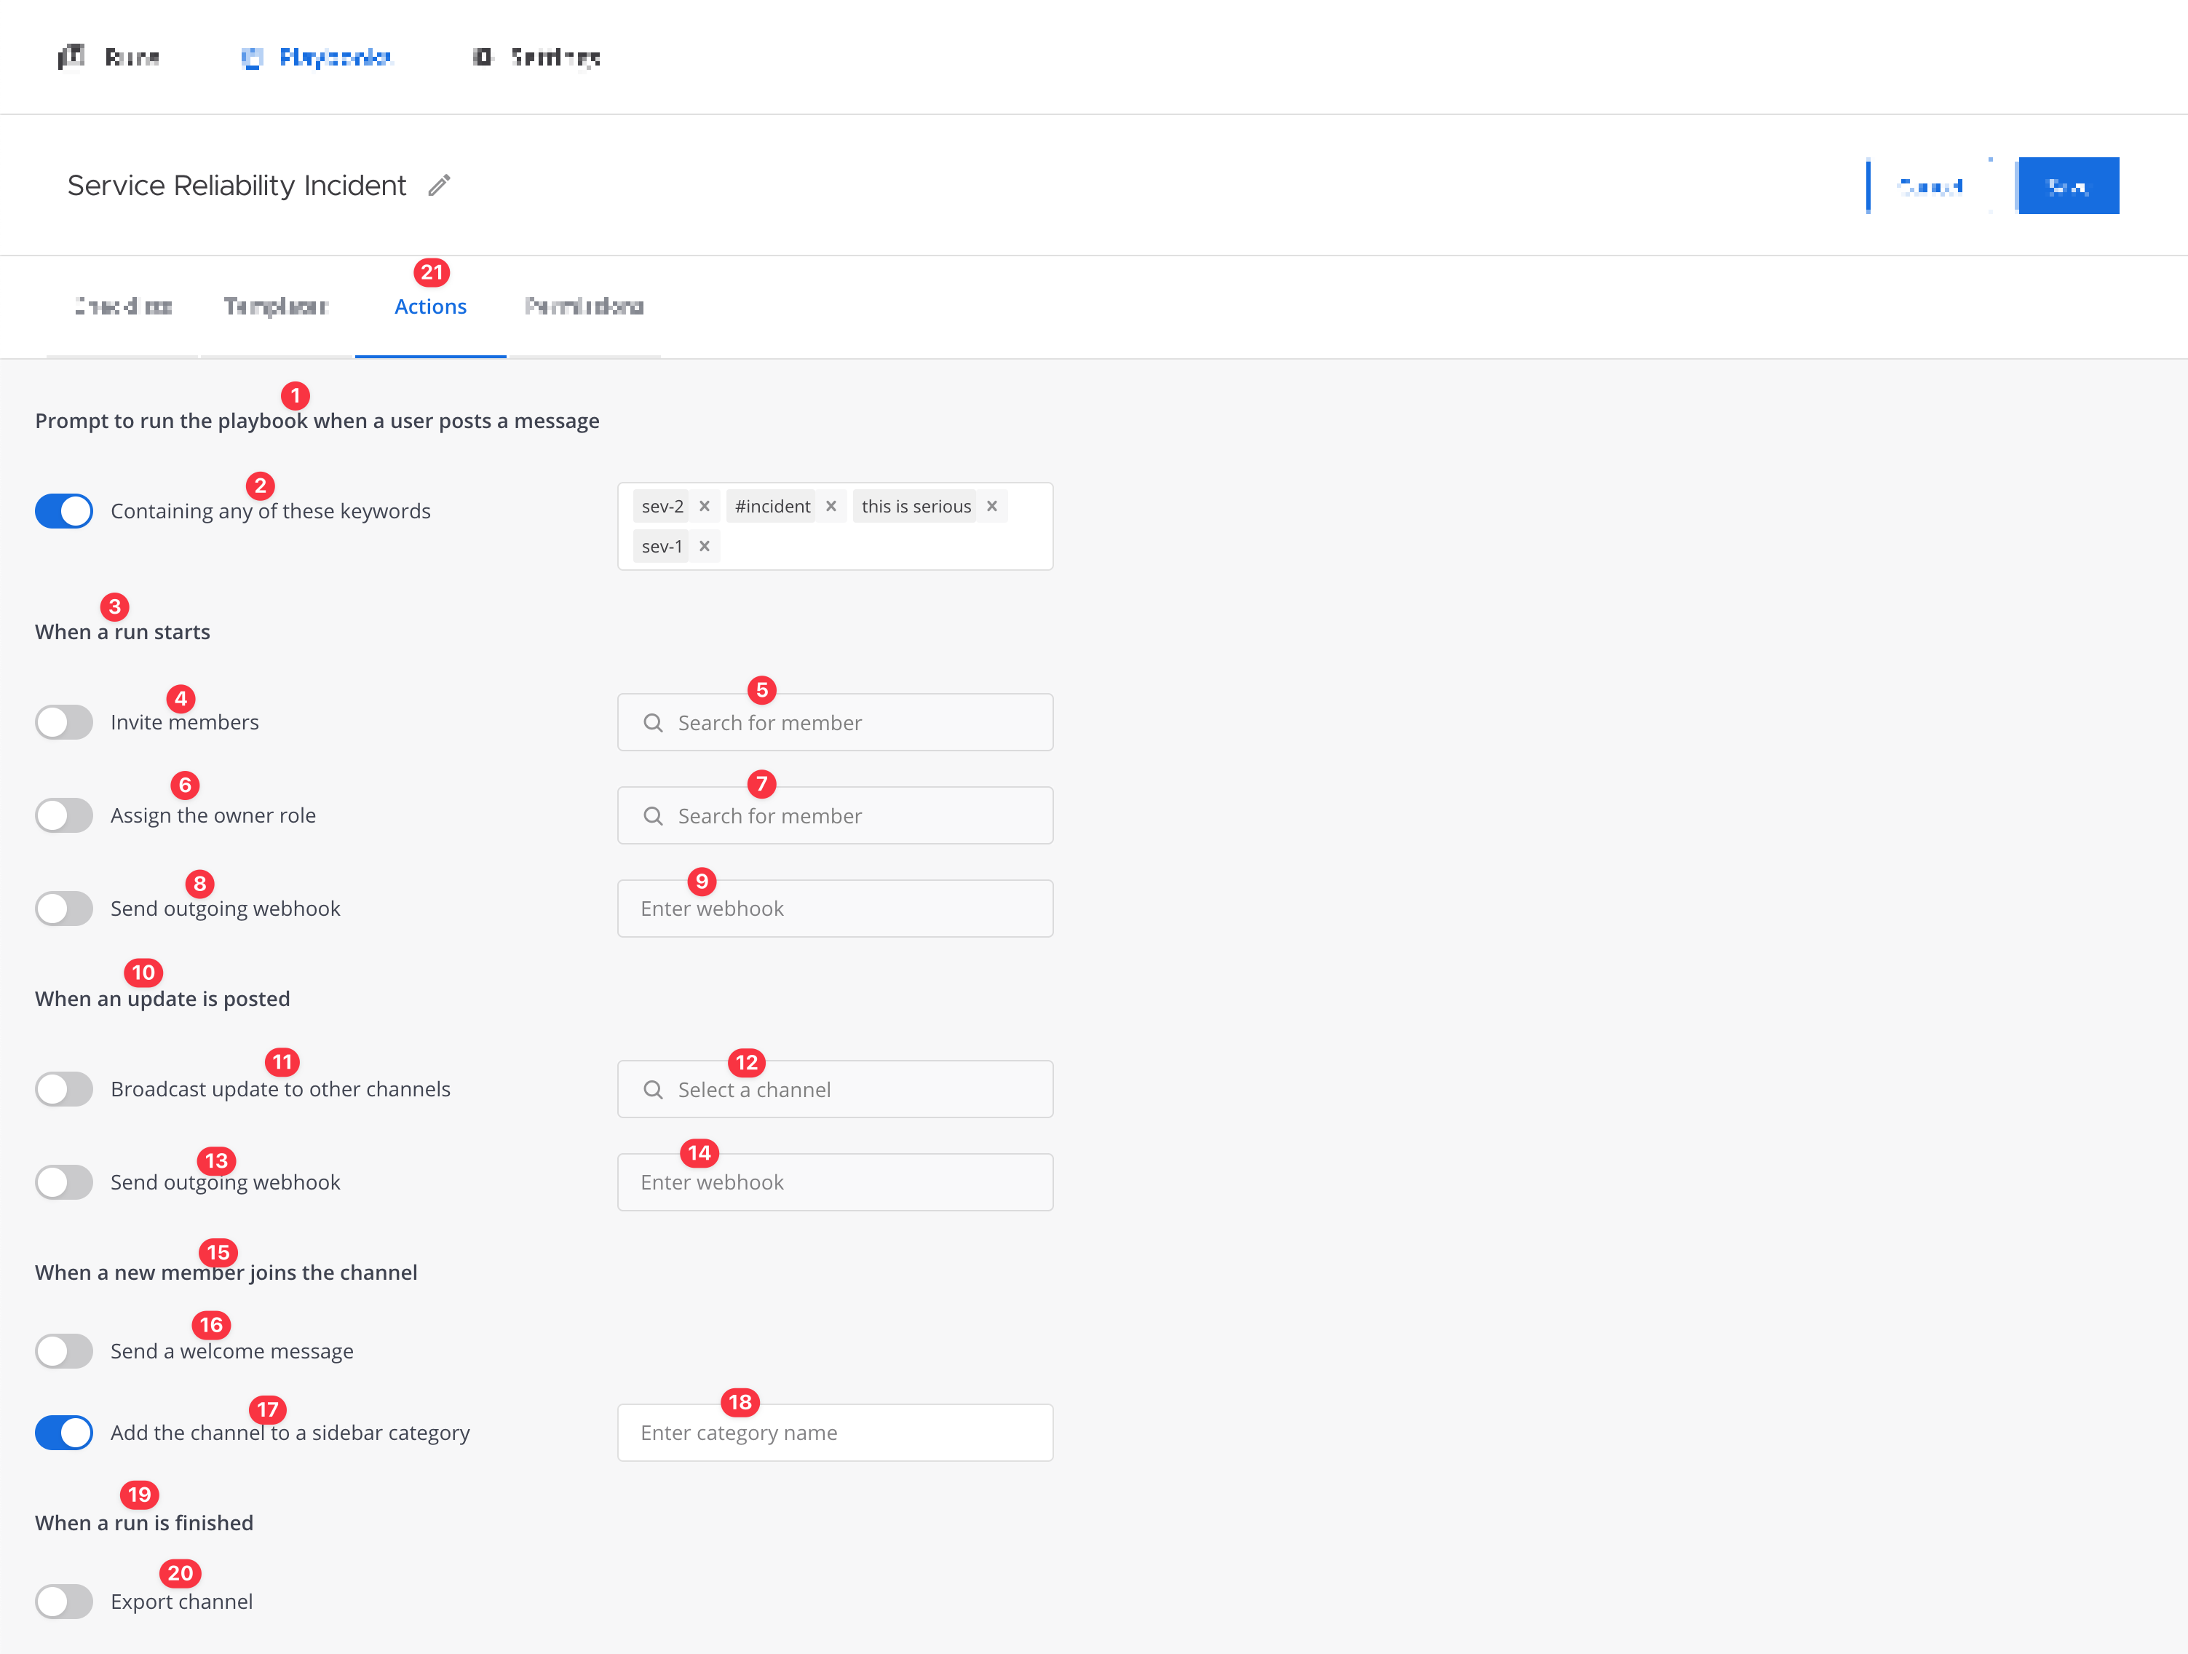Switch to the Permissions tab
This screenshot has width=2188, height=1654.
pyautogui.click(x=584, y=306)
